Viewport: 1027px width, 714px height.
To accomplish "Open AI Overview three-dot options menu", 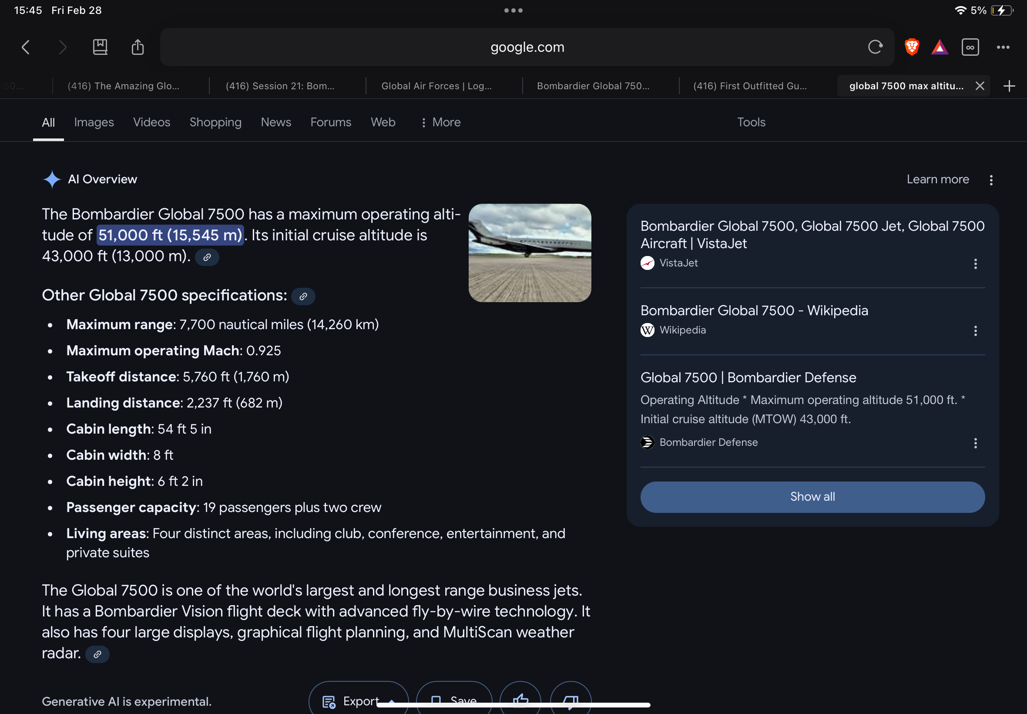I will pos(991,180).
